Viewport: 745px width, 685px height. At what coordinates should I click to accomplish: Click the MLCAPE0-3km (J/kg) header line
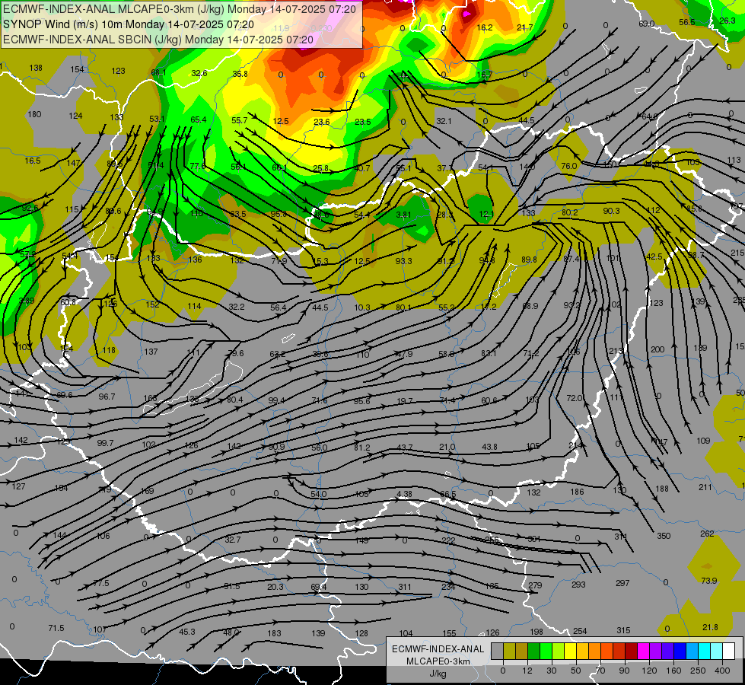point(179,9)
